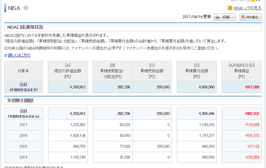Click the 680,755 value in 2015 row
This screenshot has height=168, width=266.
tap(79, 146)
